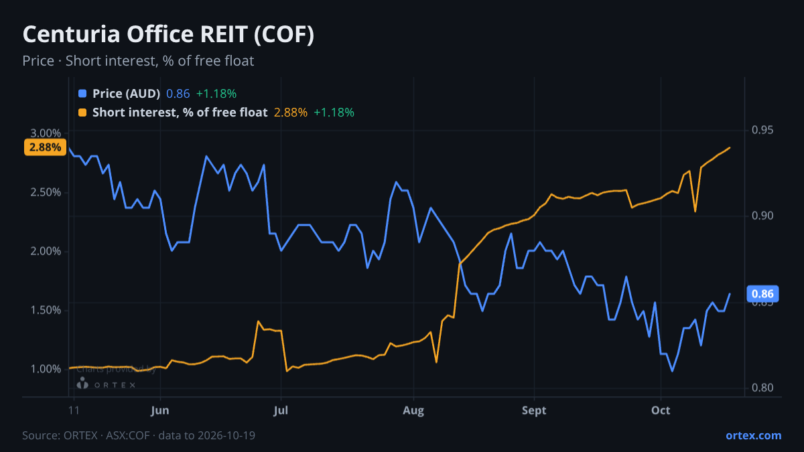Click the Jun label on the date axis
Screen dimensions: 804x452
click(x=159, y=410)
